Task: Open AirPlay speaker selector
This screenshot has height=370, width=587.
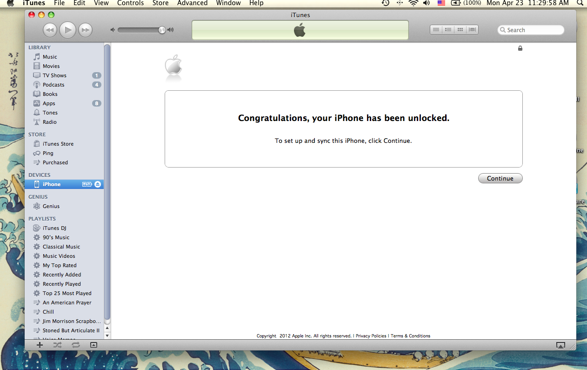Action: (561, 345)
